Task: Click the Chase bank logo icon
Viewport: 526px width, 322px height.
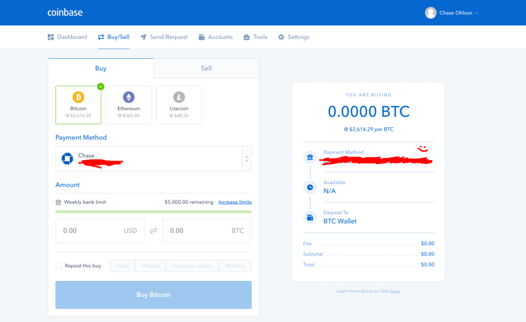Action: (67, 159)
